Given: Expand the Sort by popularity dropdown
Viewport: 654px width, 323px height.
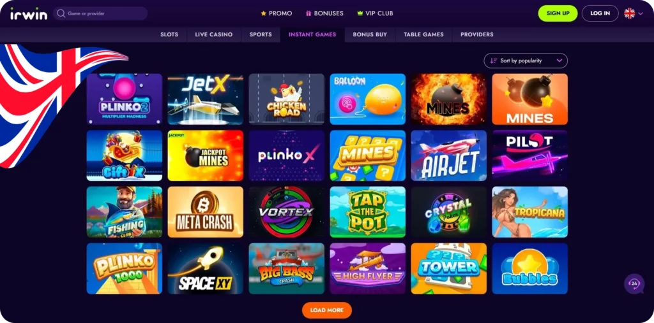Looking at the screenshot, I should (526, 61).
